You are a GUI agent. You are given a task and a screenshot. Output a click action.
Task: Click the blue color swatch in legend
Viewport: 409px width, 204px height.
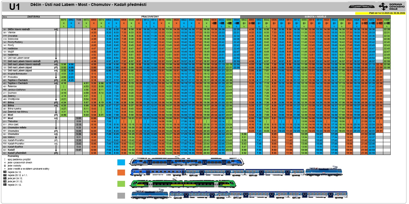(x=121, y=162)
